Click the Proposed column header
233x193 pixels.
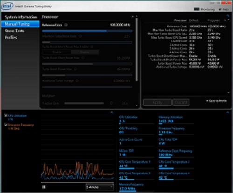click(x=214, y=20)
